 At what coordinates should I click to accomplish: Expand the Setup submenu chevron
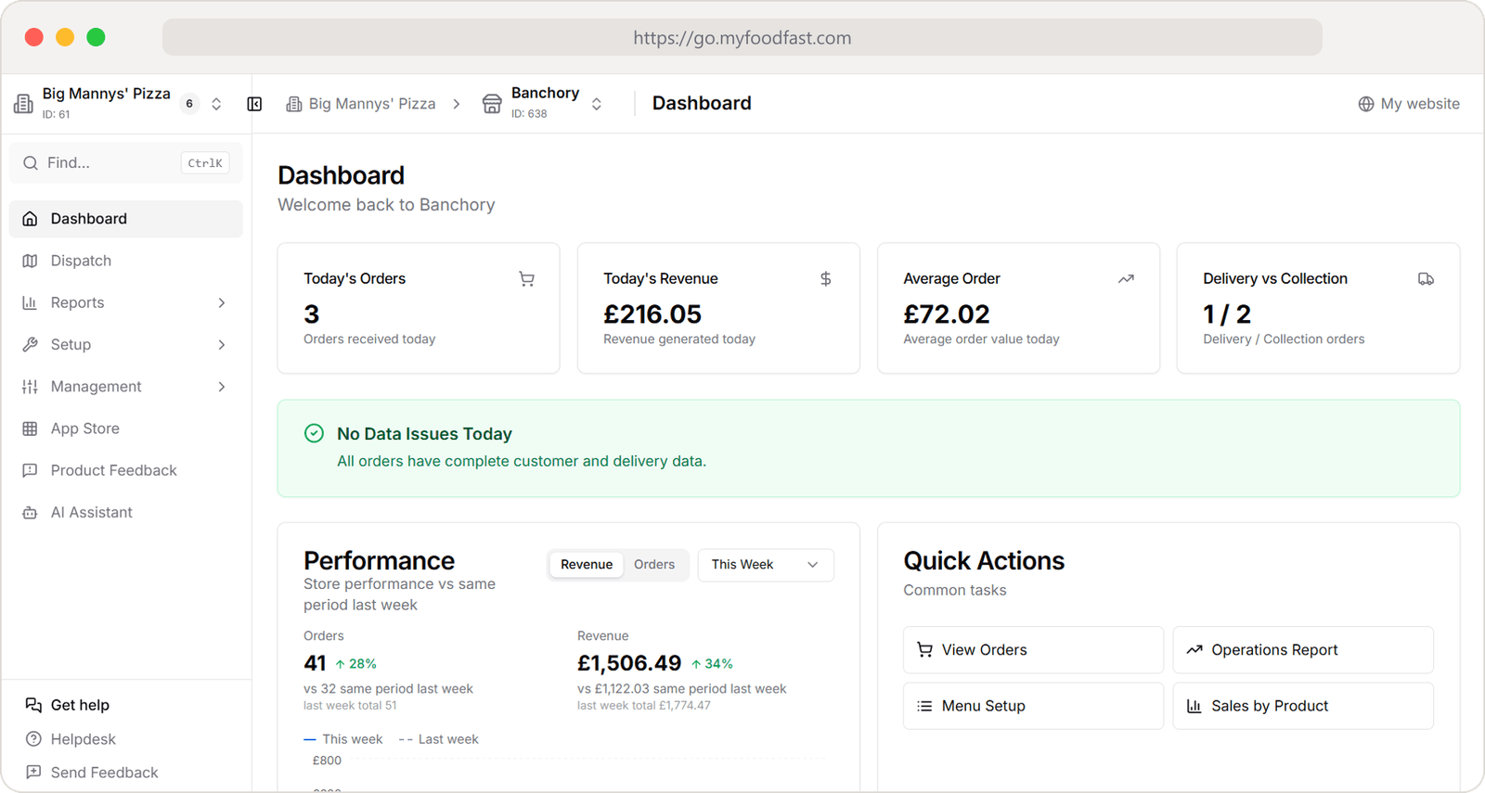[x=222, y=345]
